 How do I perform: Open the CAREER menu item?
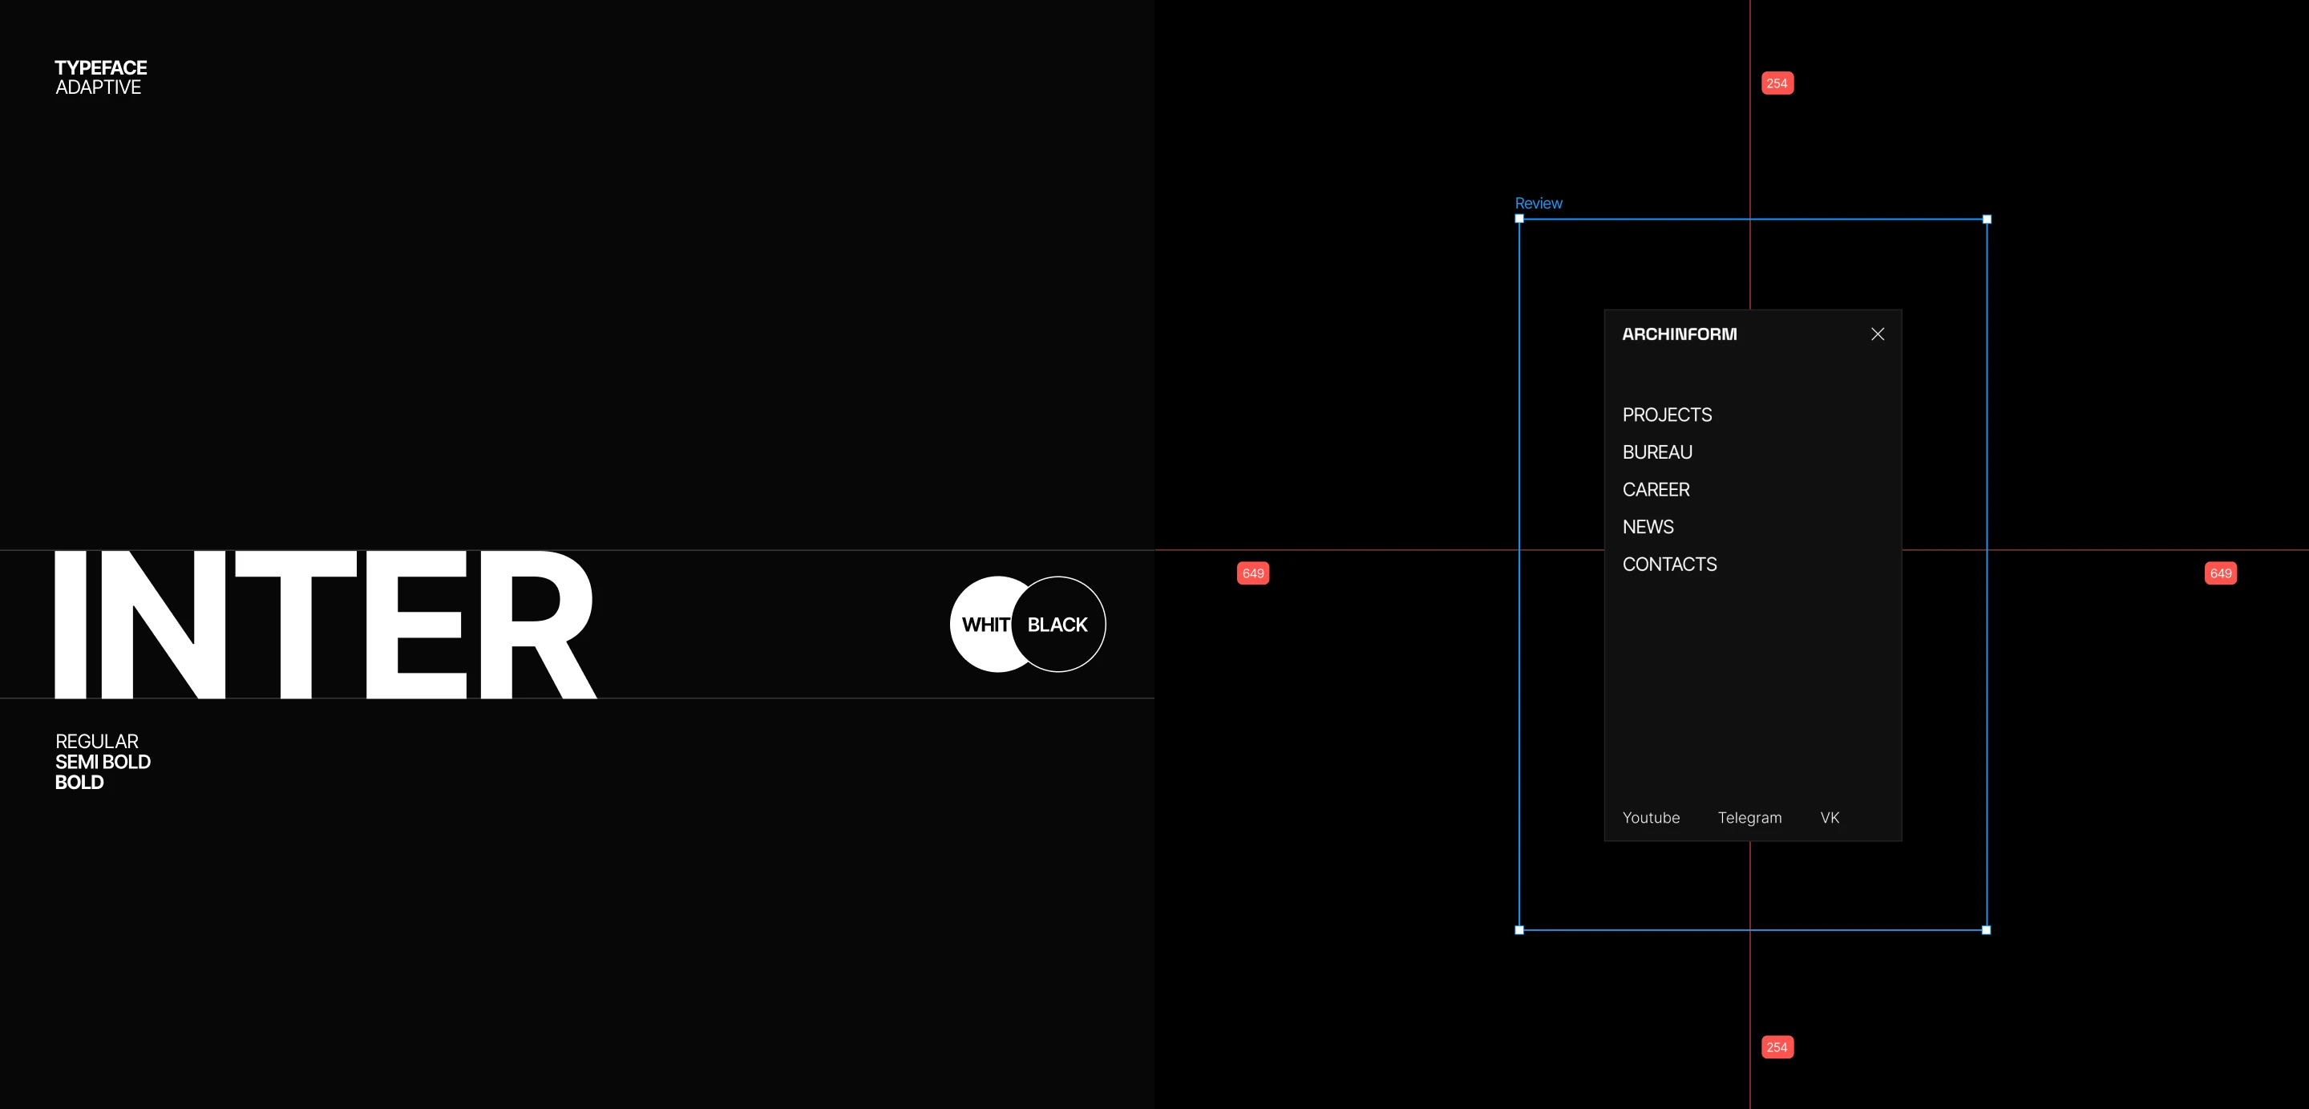point(1656,489)
